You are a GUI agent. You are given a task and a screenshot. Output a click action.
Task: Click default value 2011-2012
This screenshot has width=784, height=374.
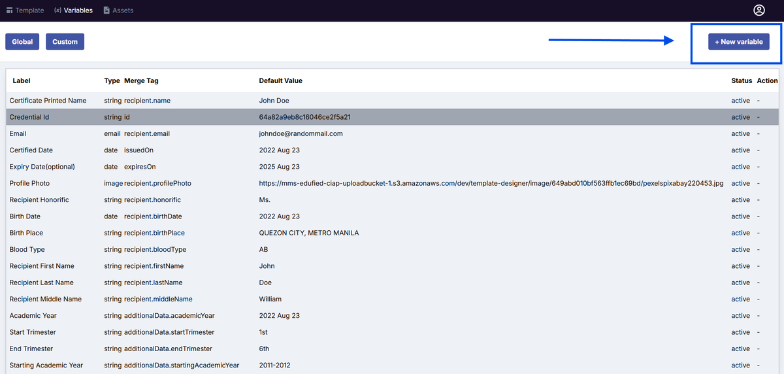pos(276,365)
